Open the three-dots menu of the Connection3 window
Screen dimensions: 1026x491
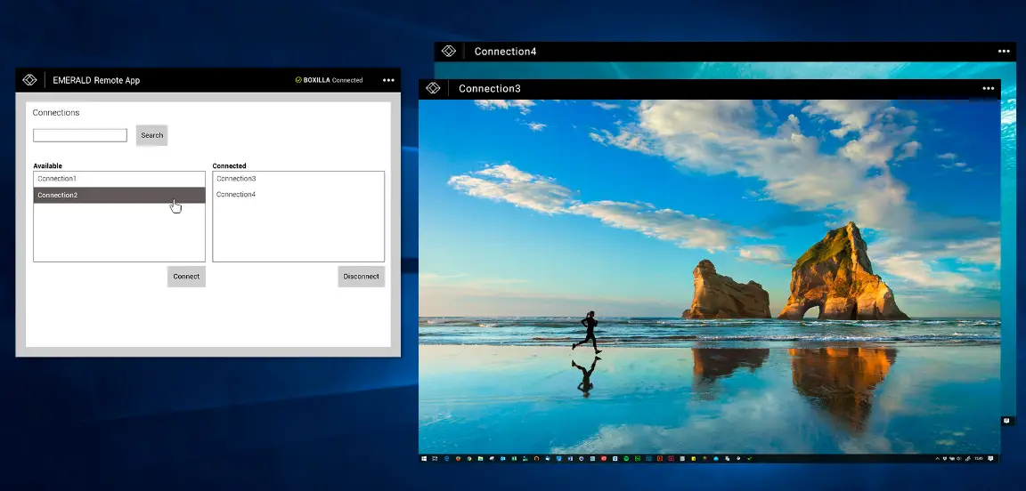988,89
